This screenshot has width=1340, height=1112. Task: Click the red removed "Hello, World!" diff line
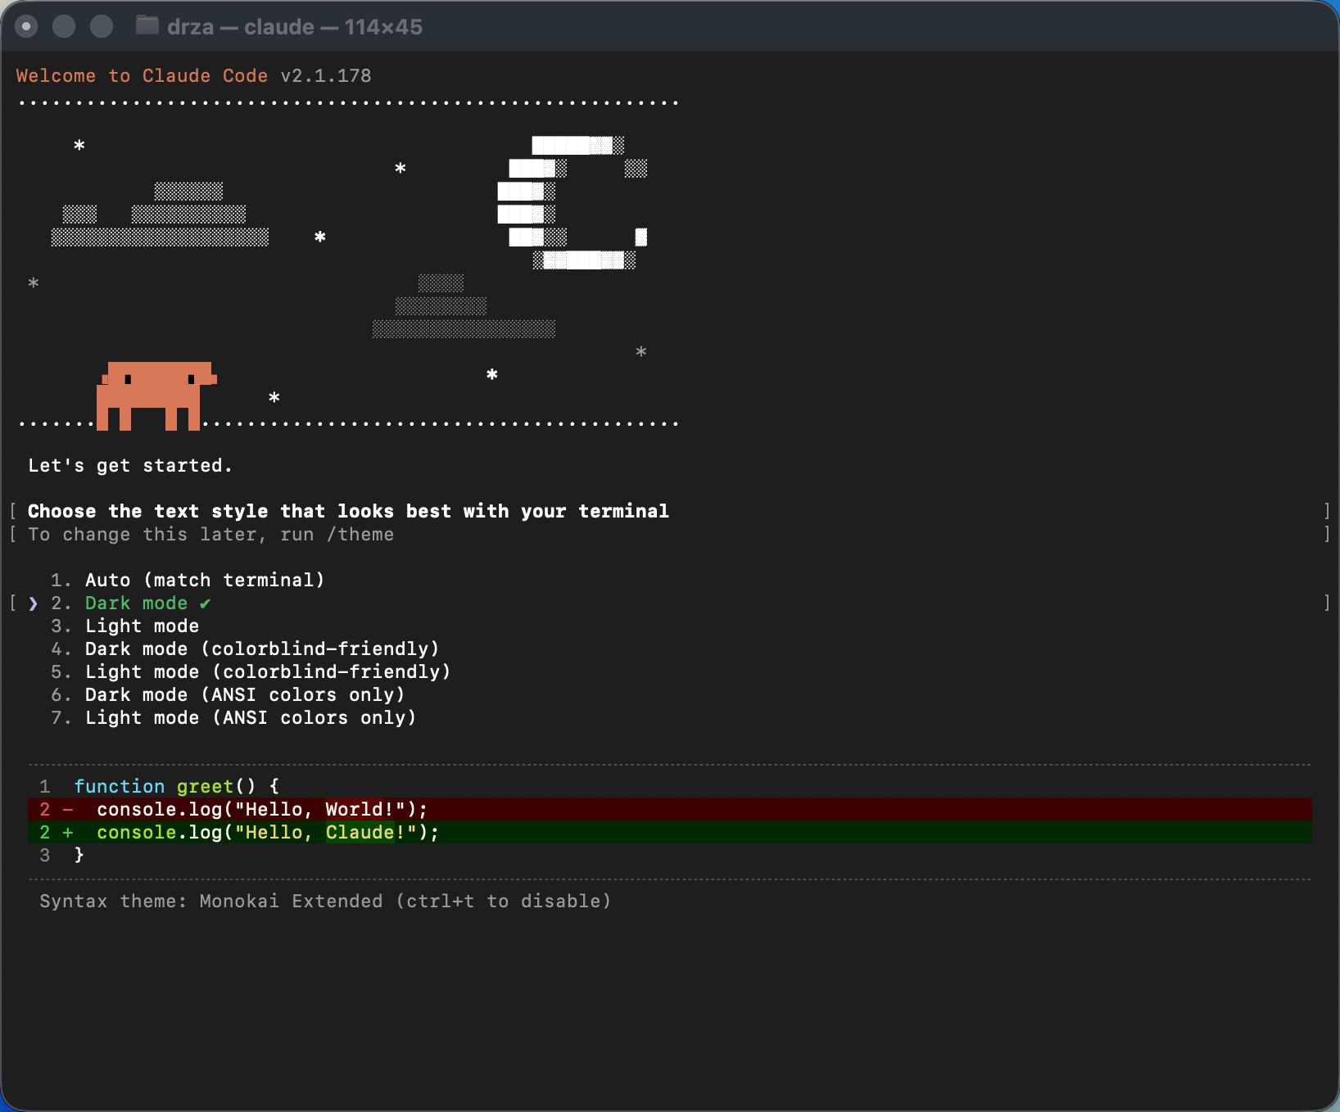(670, 810)
